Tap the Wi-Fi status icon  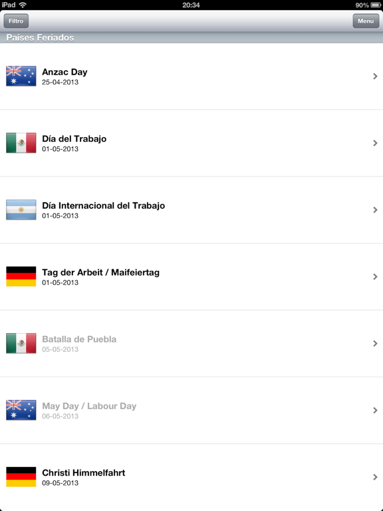pos(23,5)
